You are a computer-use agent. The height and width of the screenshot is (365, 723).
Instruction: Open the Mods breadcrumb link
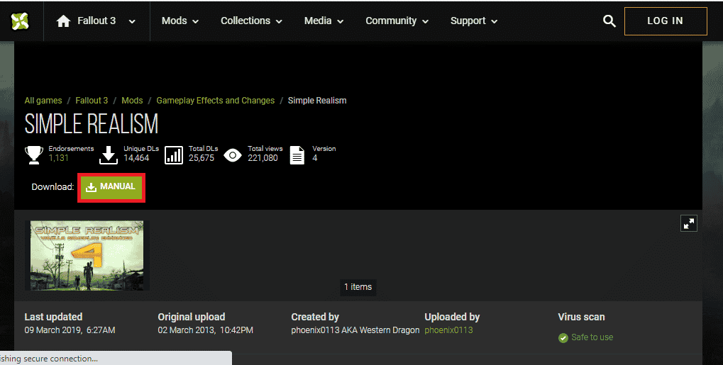[x=133, y=101]
